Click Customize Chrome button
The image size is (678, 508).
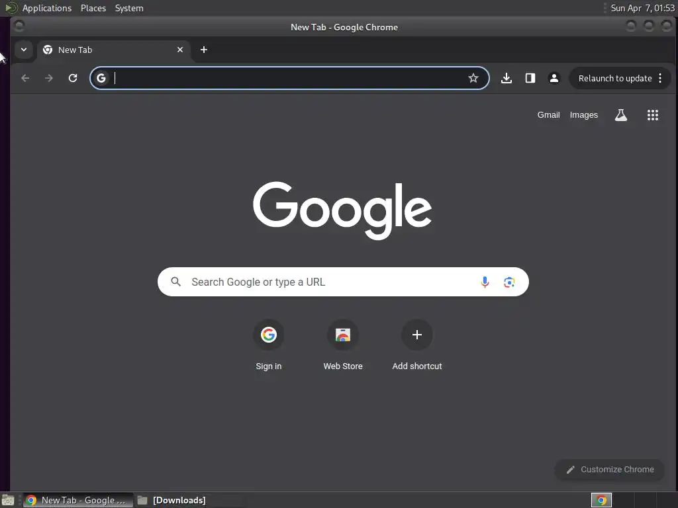click(x=610, y=470)
